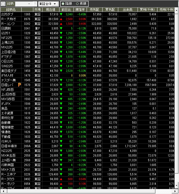Click the 現在値 column header

click(x=50, y=9)
